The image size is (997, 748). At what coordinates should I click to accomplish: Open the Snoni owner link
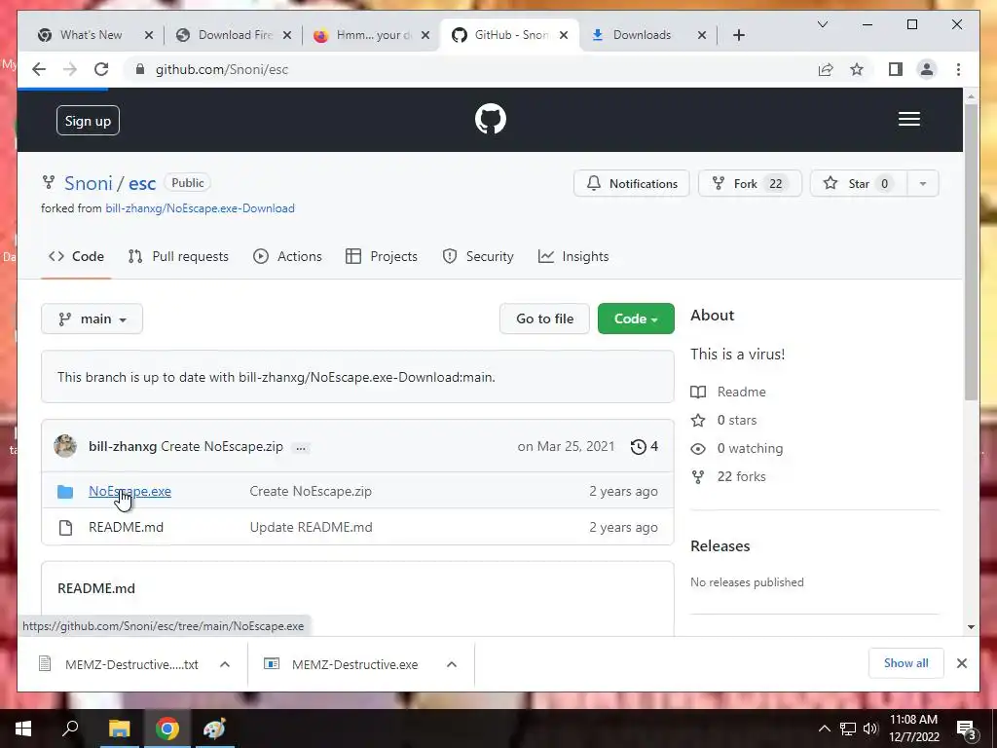click(89, 183)
